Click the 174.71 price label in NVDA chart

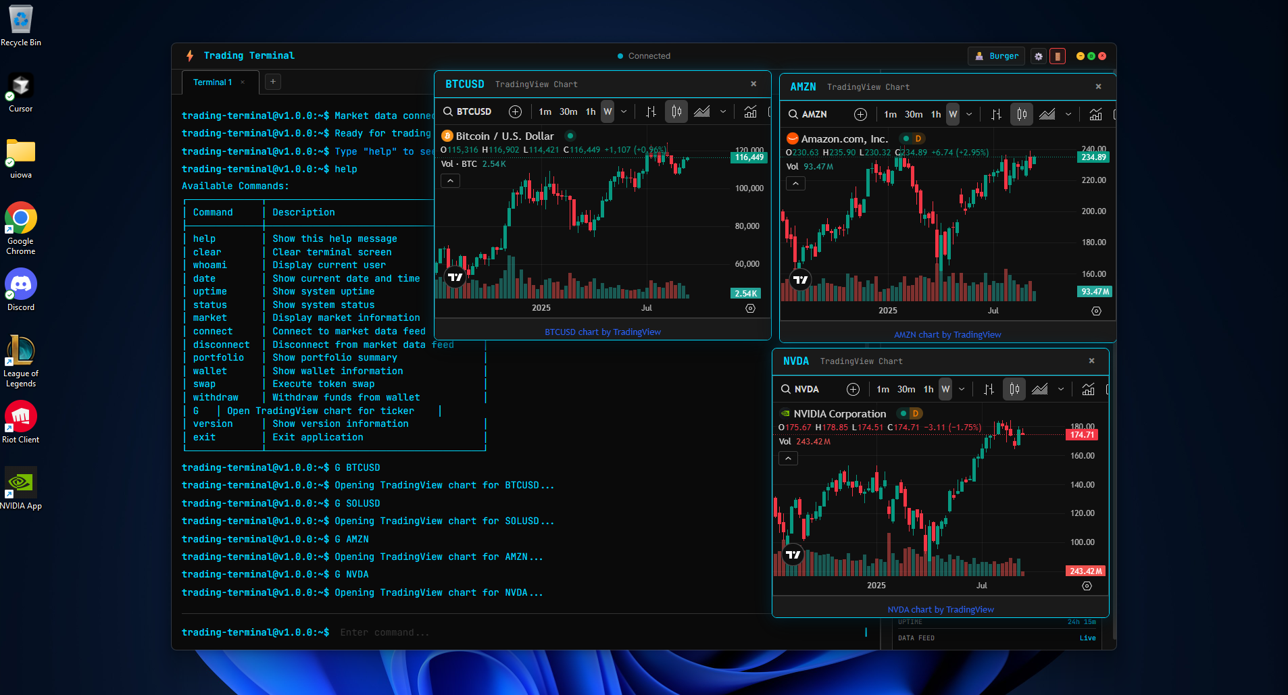1082,435
